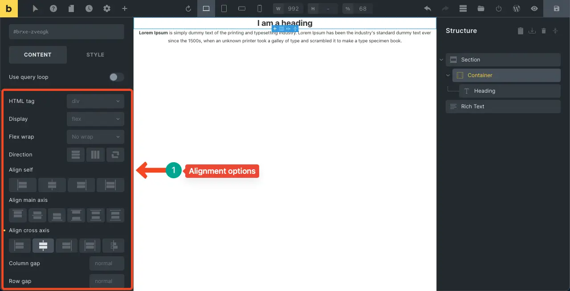Click the WordPress logo icon
Screen dimensions: 570x291
pos(517,8)
